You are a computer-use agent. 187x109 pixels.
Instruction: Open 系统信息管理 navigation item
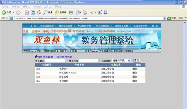tap(140, 26)
